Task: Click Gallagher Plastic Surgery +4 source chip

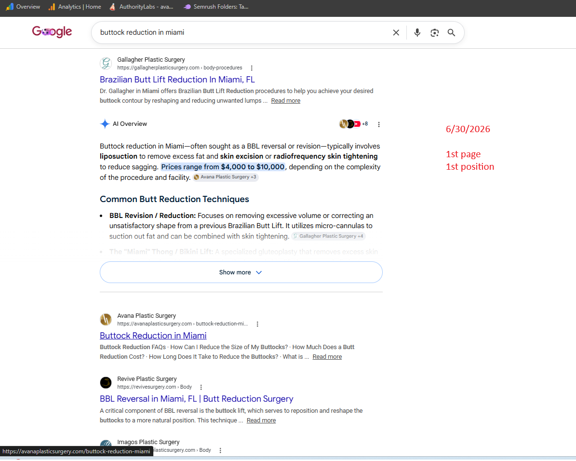Action: (328, 236)
